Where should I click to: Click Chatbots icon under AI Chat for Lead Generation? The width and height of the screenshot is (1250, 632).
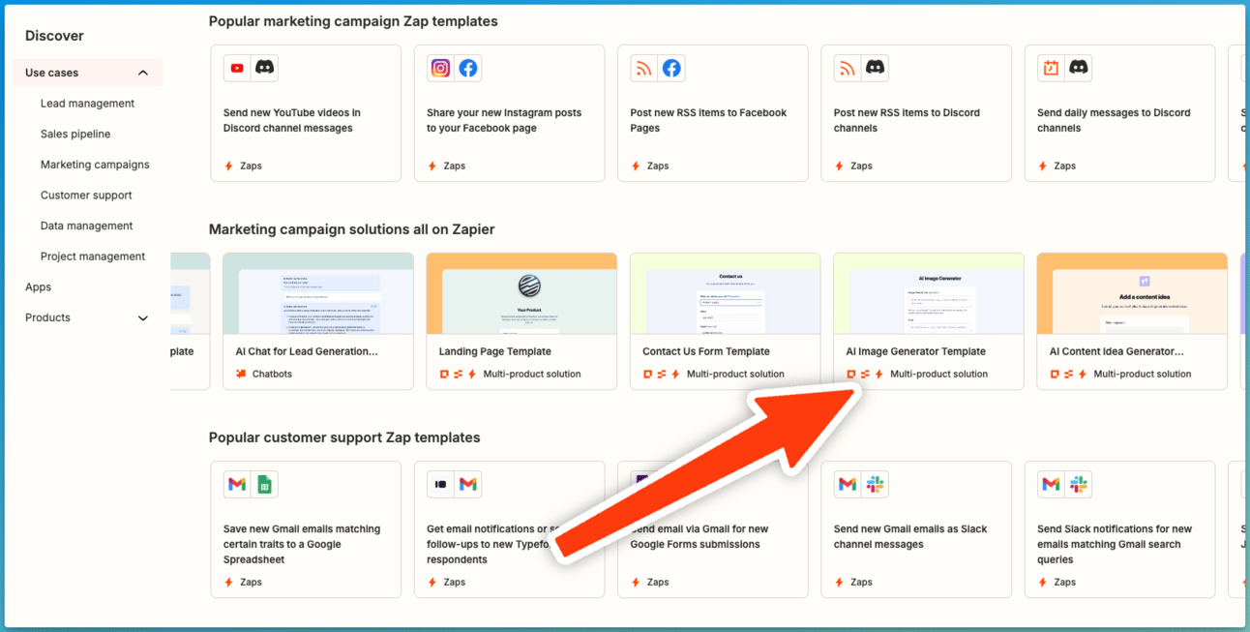pyautogui.click(x=241, y=374)
